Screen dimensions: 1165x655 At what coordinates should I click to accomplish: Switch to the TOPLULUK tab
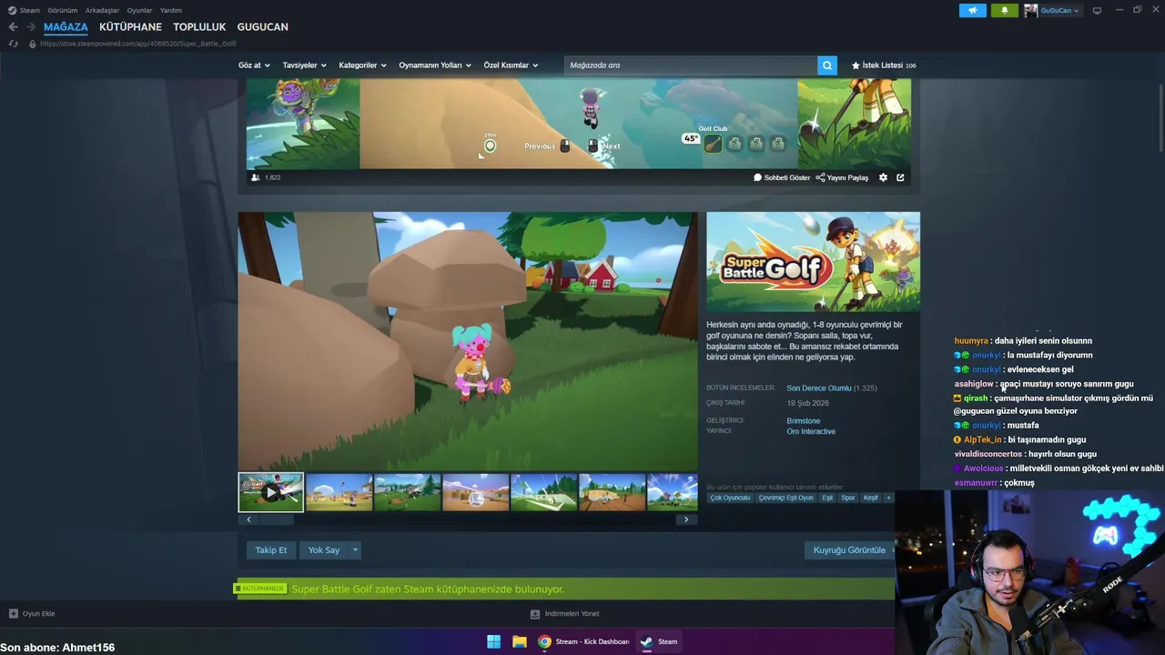pyautogui.click(x=199, y=26)
